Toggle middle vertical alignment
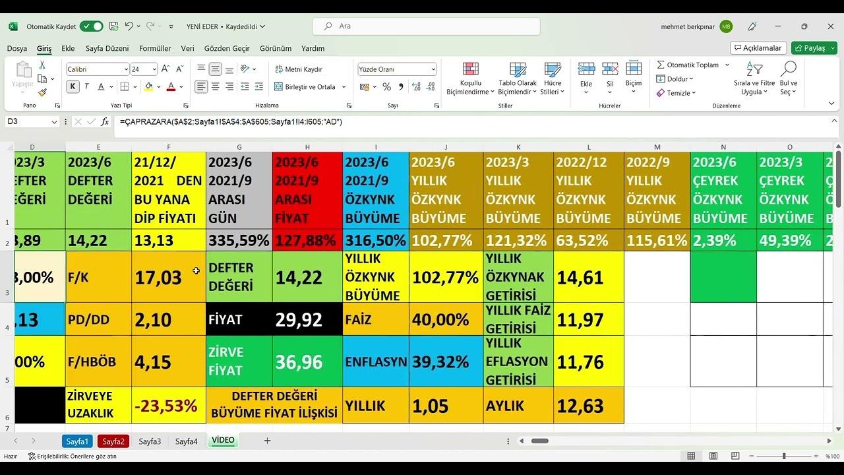 tap(215, 69)
